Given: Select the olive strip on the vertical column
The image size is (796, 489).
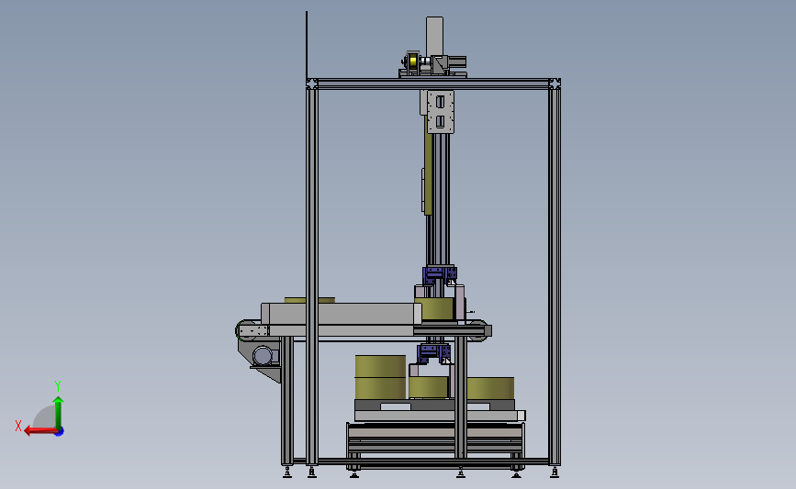Looking at the screenshot, I should tap(429, 165).
